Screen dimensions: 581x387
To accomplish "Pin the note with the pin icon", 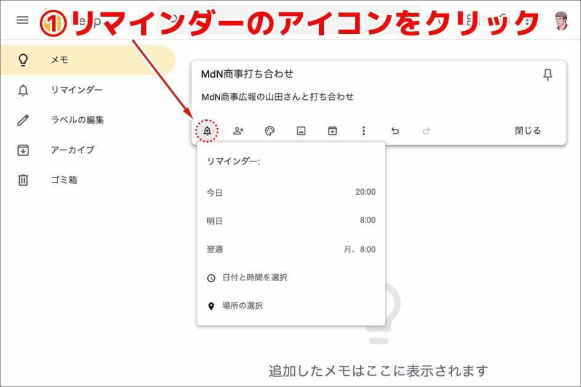I will coord(547,75).
